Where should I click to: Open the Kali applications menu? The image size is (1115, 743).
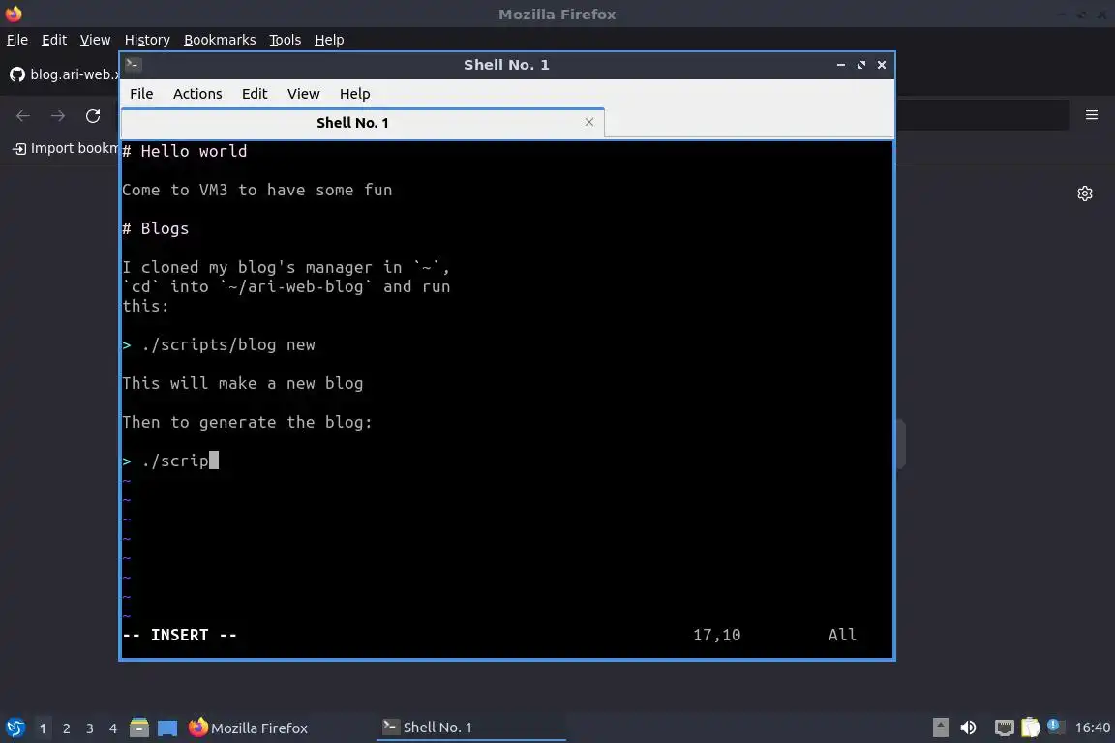[x=15, y=728]
